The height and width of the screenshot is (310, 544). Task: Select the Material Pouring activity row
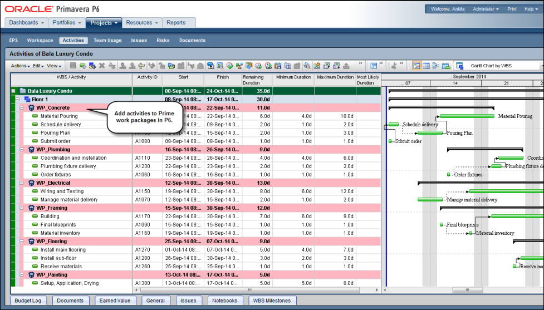(x=59, y=116)
